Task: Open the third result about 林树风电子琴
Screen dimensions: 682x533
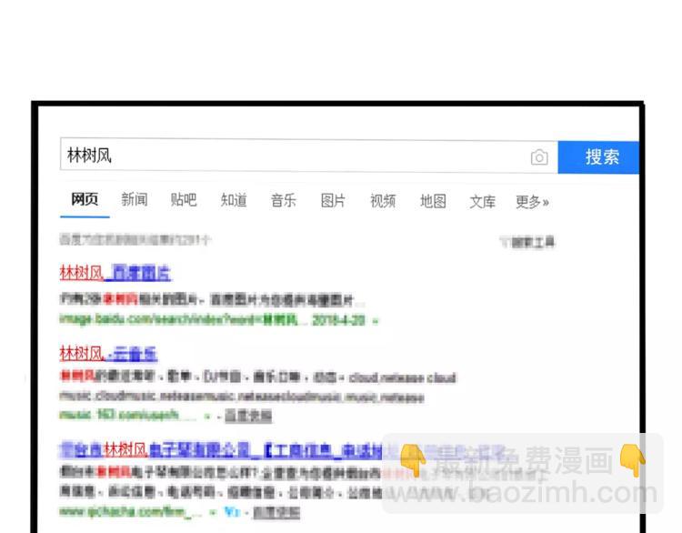Action: click(x=220, y=450)
